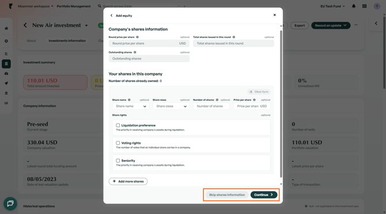Click the dialog scroll down arrow
The height and width of the screenshot is (214, 386).
[281, 184]
